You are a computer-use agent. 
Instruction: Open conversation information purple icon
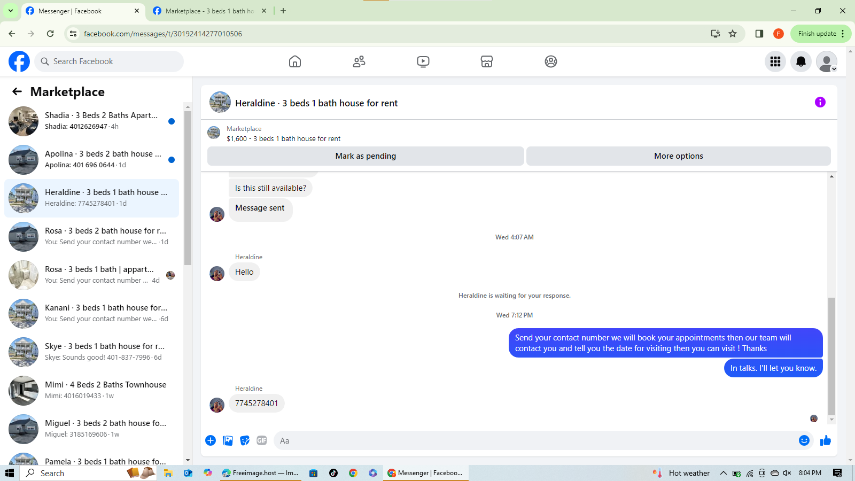820,102
